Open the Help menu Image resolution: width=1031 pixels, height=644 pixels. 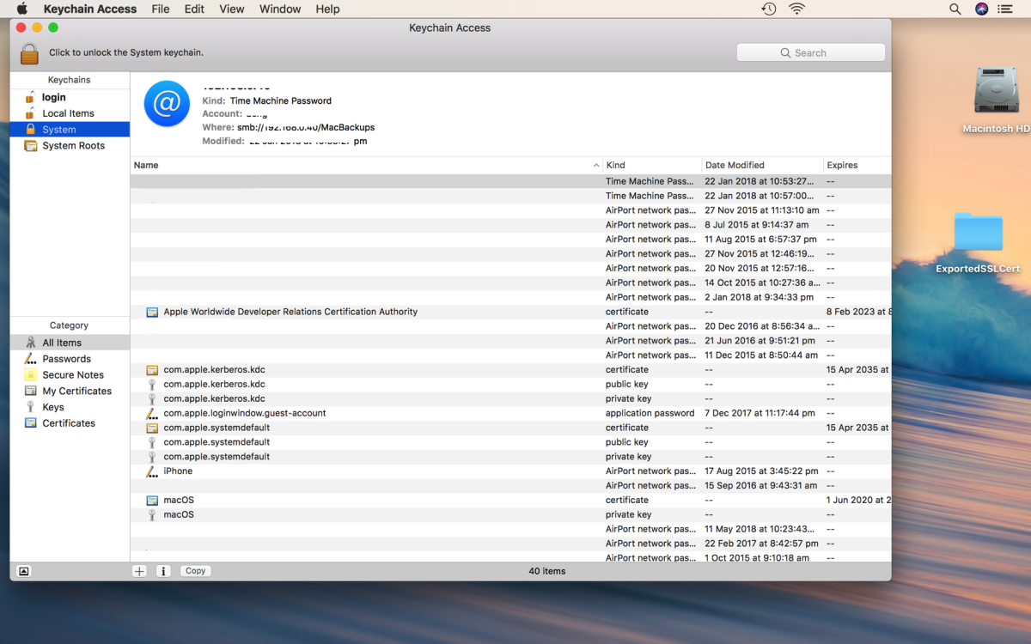[x=328, y=9]
